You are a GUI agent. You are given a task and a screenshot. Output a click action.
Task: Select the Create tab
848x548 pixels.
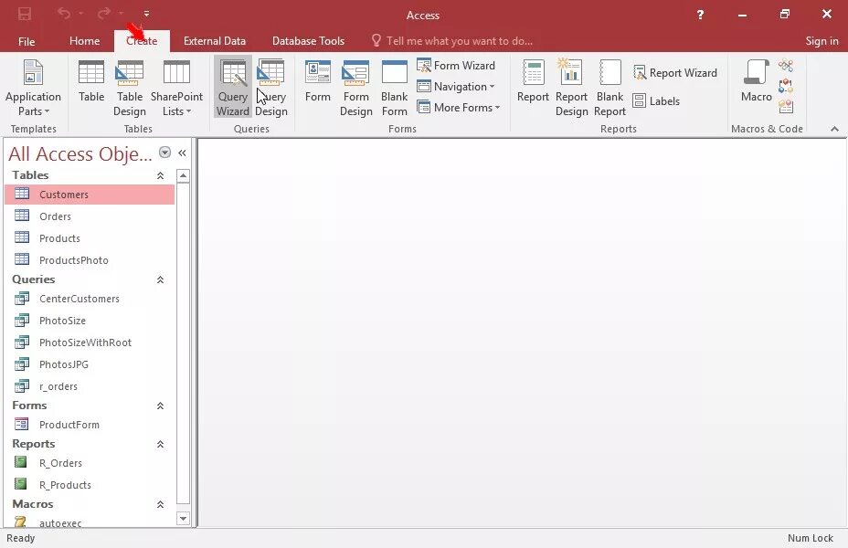click(142, 41)
